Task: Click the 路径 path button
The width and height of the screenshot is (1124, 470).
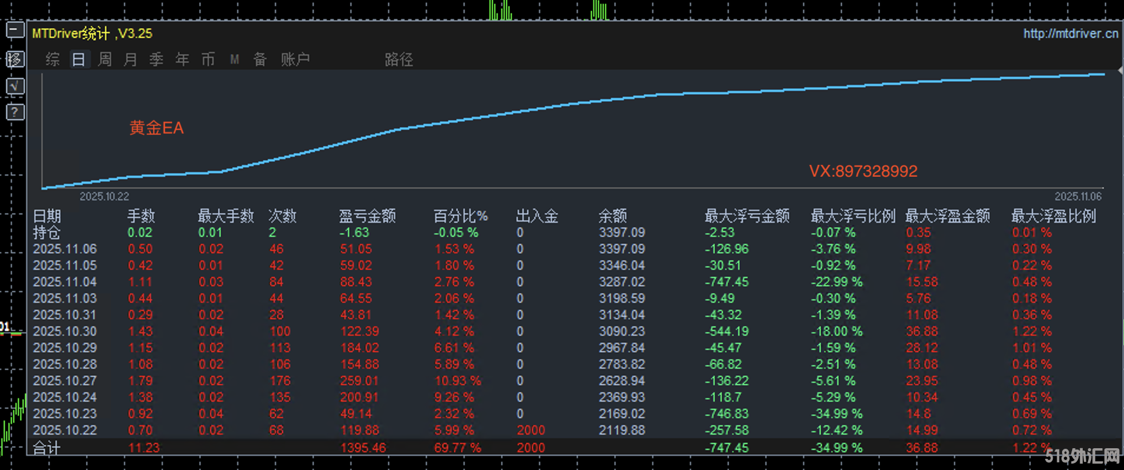Action: click(399, 59)
